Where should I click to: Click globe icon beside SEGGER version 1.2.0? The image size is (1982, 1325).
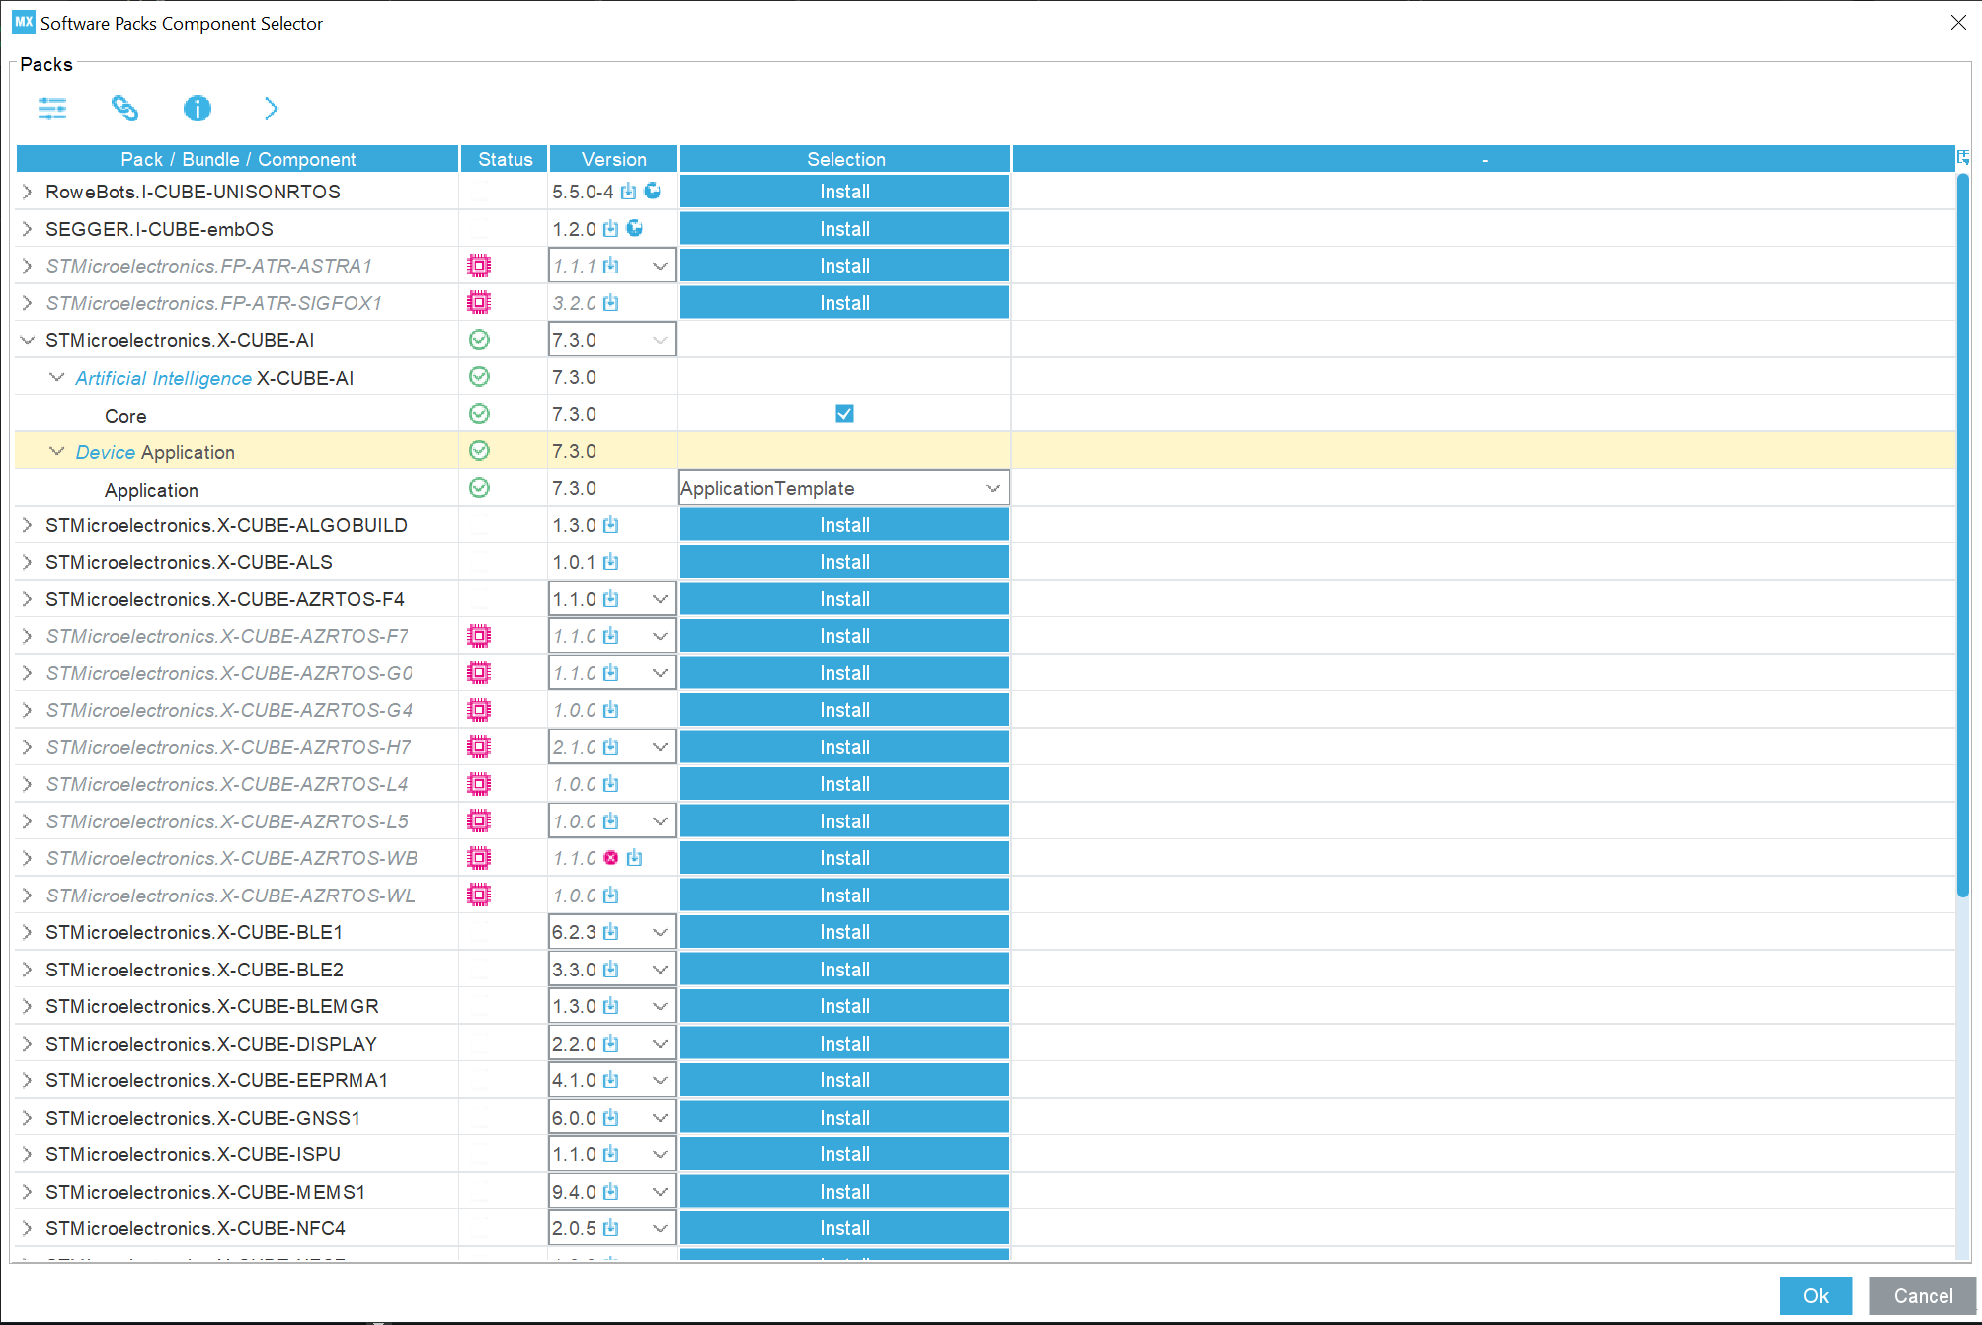(x=635, y=228)
